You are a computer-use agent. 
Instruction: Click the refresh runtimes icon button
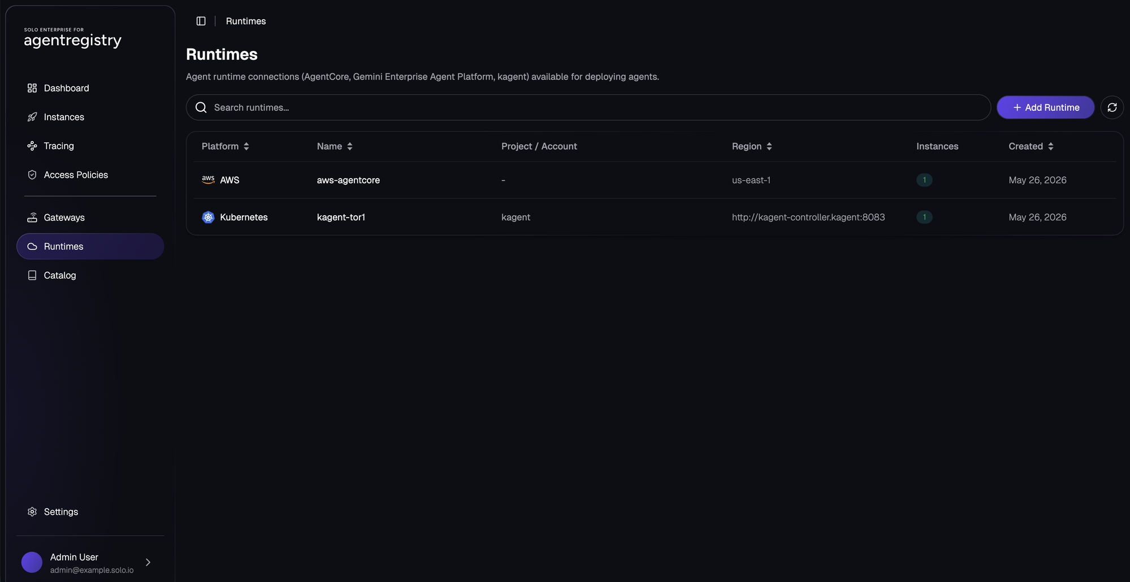click(1112, 107)
